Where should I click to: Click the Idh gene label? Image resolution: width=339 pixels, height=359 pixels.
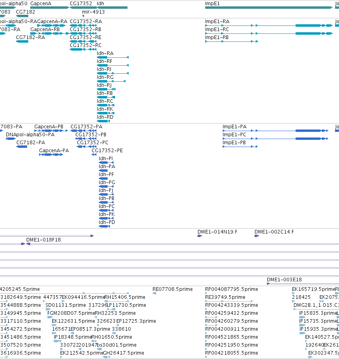pos(100,4)
